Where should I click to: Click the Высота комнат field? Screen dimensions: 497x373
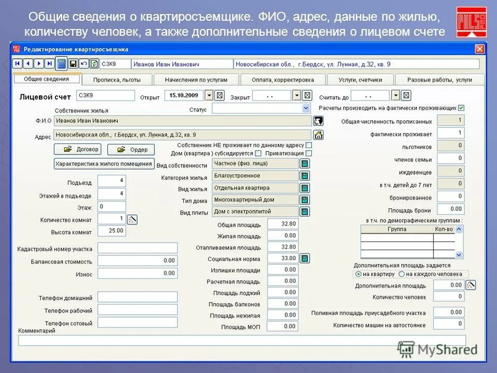tap(112, 231)
